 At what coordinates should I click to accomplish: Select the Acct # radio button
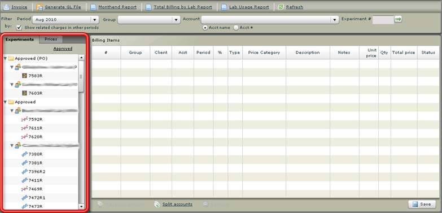point(235,28)
